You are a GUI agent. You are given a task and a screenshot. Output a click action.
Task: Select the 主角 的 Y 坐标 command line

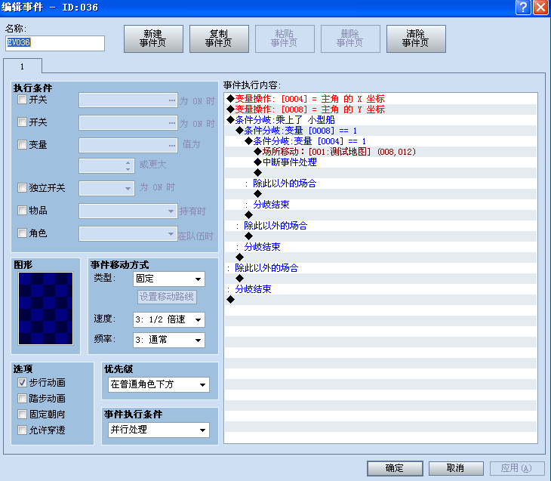(380, 109)
